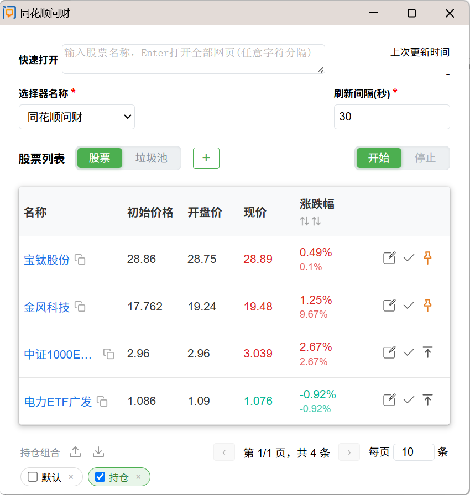
Task: Click the checkmark icon for 电力ETF广发
Action: tap(409, 399)
